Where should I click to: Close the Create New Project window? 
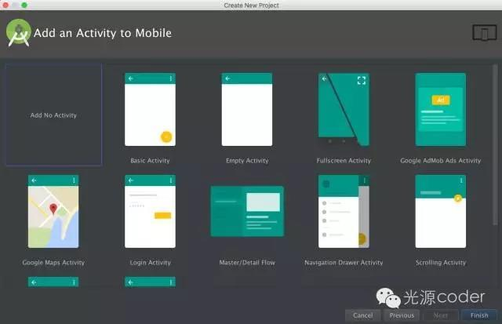click(5, 5)
